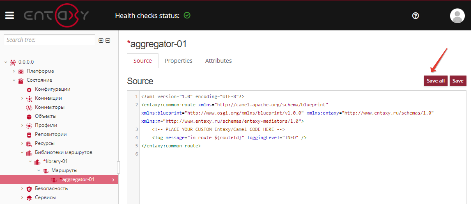The height and width of the screenshot is (204, 471).
Task: Open the help question mark icon
Action: click(415, 16)
